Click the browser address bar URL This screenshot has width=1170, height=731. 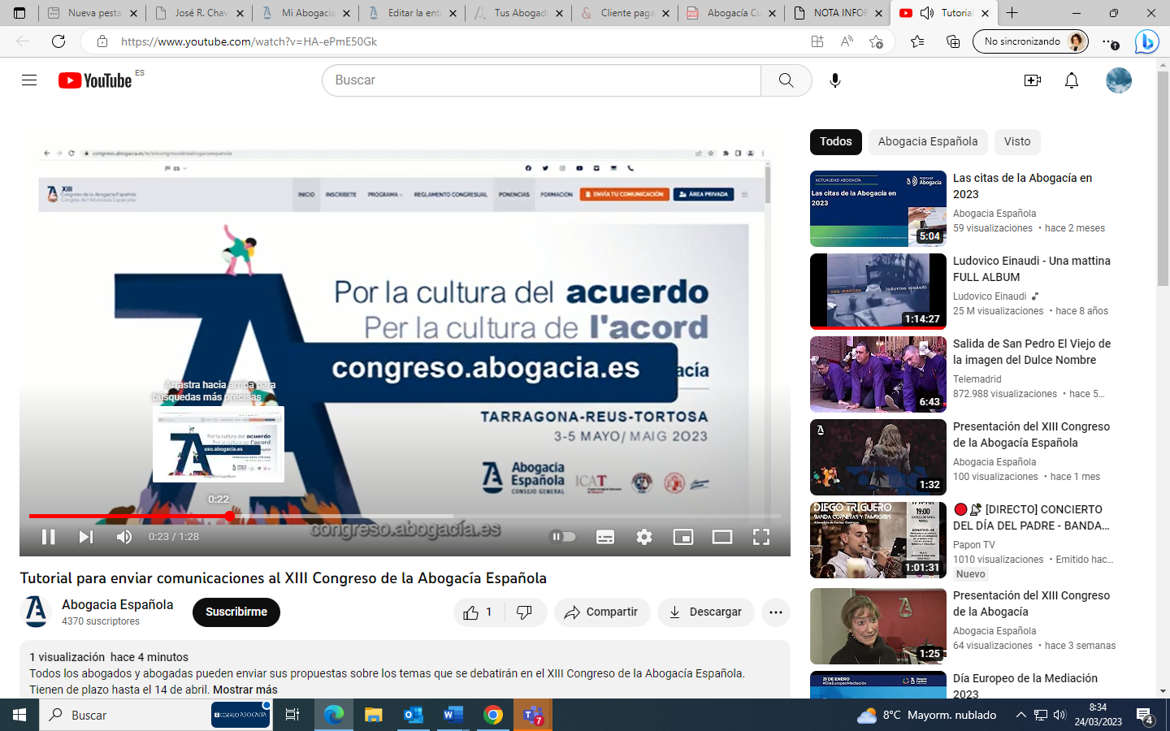click(x=249, y=41)
